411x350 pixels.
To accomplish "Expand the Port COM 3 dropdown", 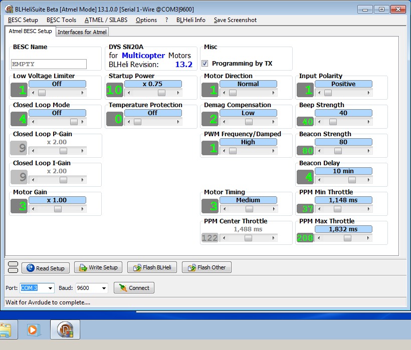I will click(x=50, y=288).
